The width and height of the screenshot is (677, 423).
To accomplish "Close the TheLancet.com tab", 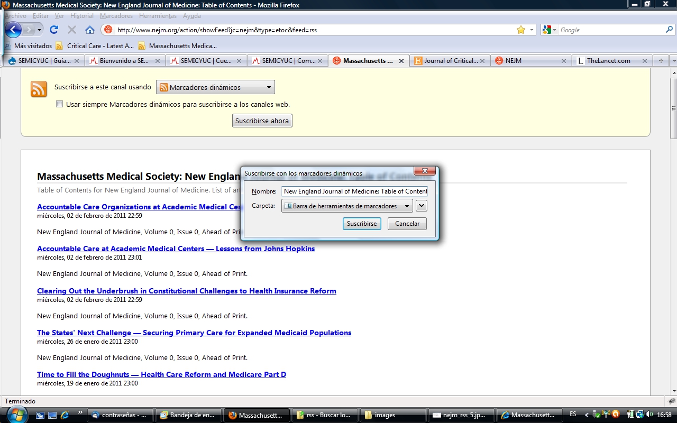I will pos(644,61).
